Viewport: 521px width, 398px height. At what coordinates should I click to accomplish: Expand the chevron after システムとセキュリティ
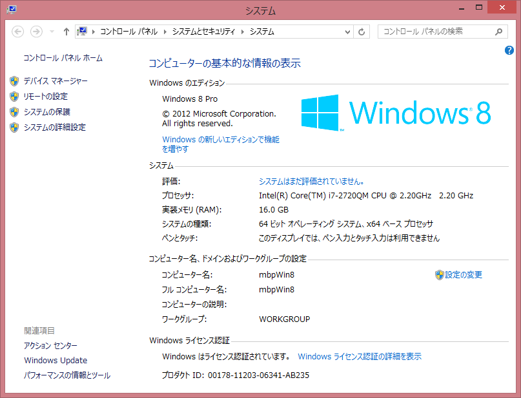[243, 32]
